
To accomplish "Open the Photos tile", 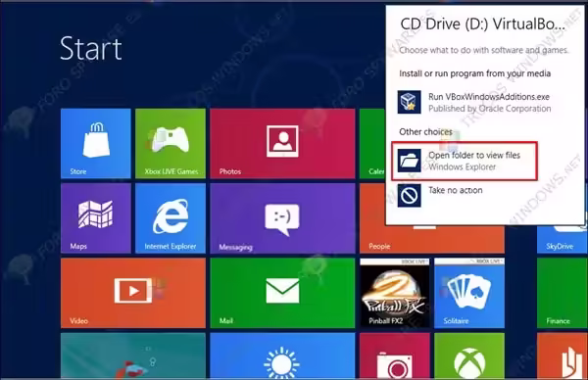I will point(282,144).
